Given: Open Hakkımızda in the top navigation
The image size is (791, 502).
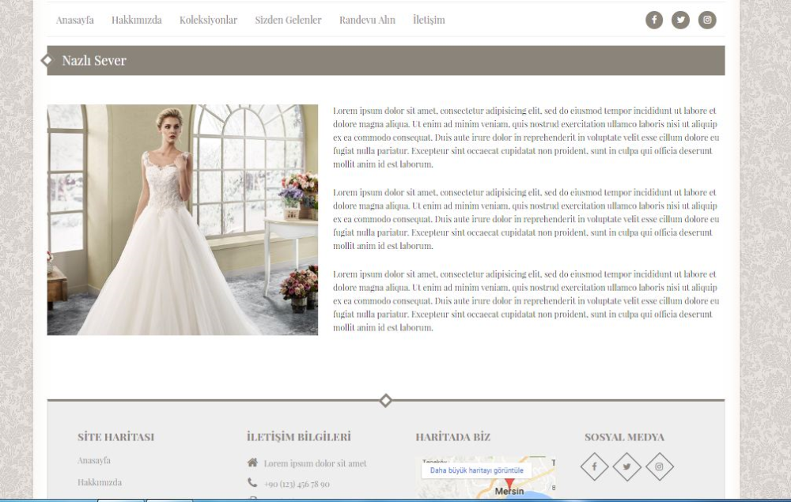Looking at the screenshot, I should [137, 21].
